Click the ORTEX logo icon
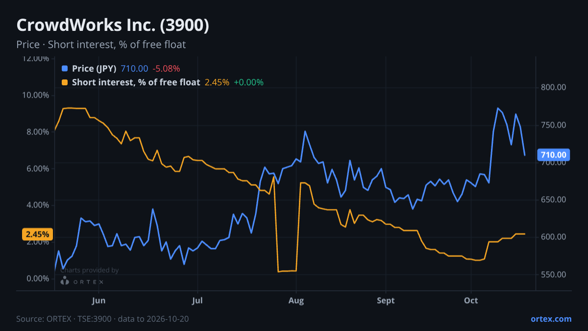Screen dimensions: 588x331 click(x=65, y=281)
